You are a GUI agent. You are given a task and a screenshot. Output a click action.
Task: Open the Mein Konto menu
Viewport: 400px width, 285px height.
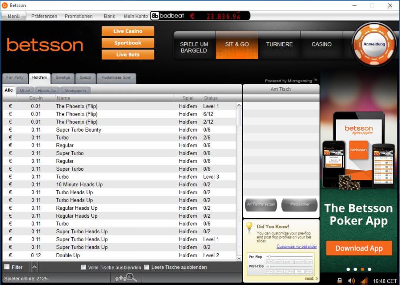136,16
